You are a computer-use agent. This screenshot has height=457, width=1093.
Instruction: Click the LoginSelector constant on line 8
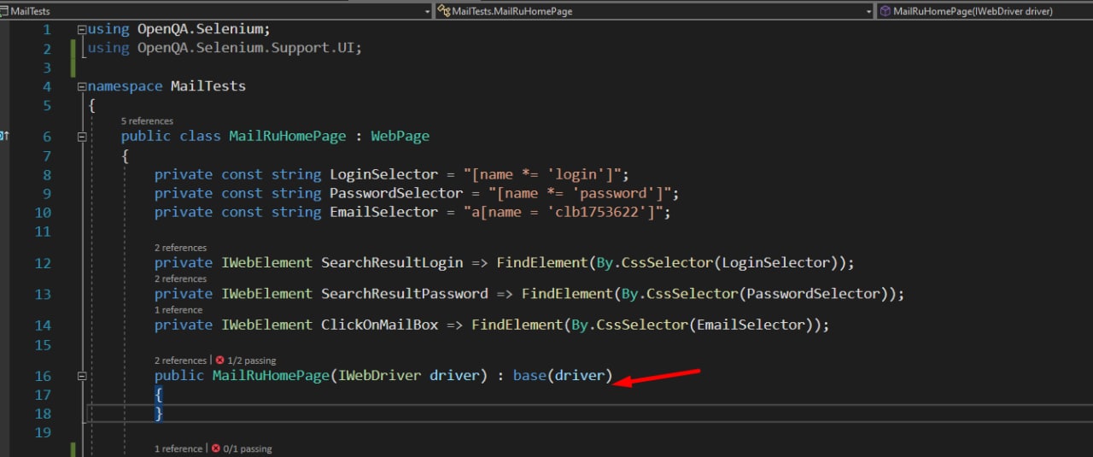(x=384, y=174)
